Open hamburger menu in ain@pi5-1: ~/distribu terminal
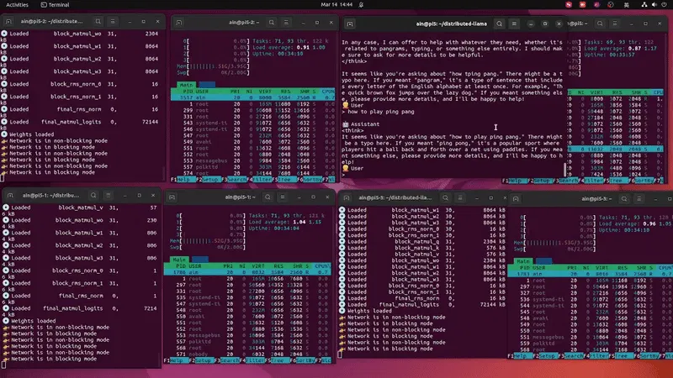 [x=108, y=196]
